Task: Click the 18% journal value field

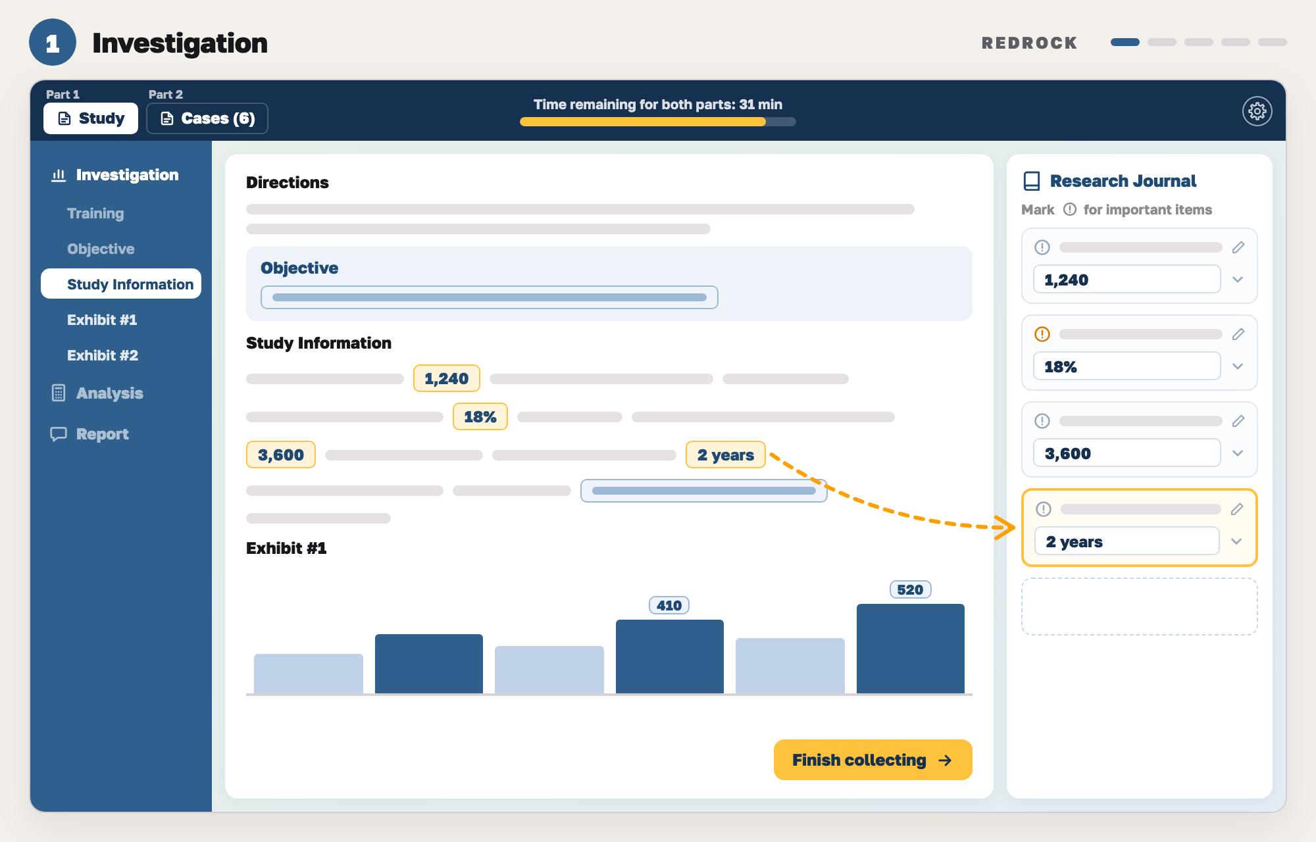Action: [x=1127, y=366]
